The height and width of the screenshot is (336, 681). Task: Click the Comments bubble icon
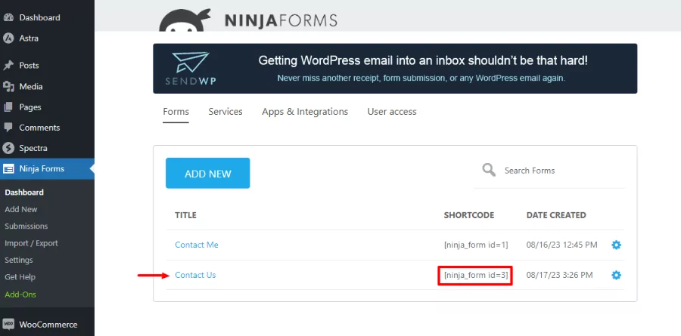point(8,128)
